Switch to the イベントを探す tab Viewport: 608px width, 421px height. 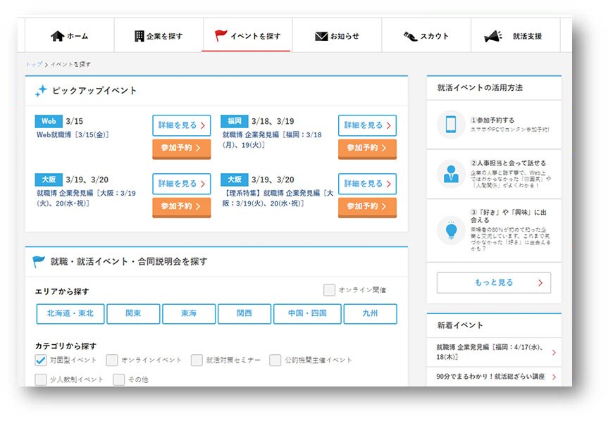[247, 36]
